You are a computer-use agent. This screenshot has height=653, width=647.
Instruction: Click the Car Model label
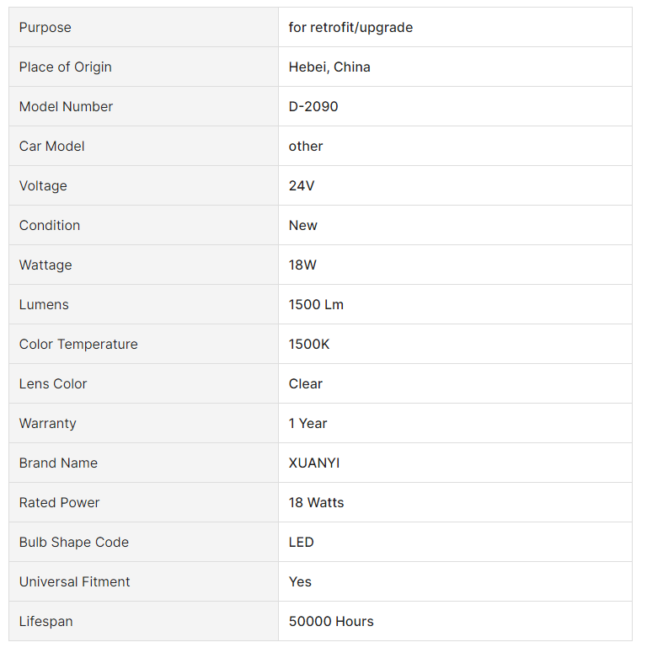pos(51,146)
